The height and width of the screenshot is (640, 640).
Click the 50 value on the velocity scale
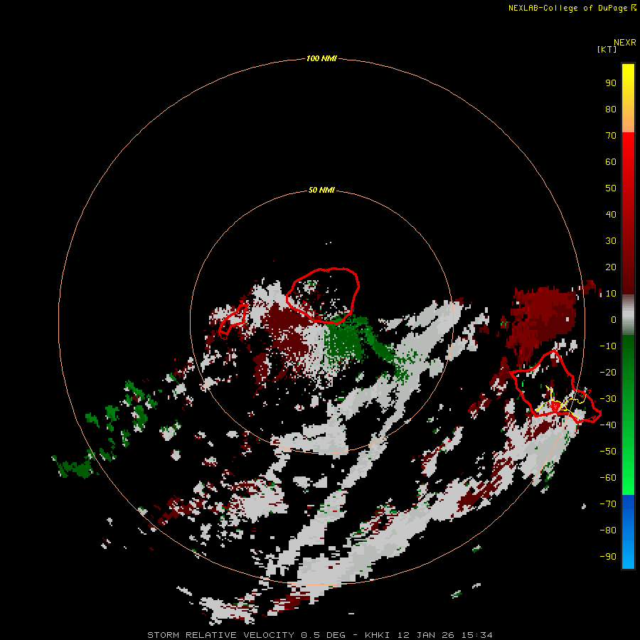coord(611,188)
